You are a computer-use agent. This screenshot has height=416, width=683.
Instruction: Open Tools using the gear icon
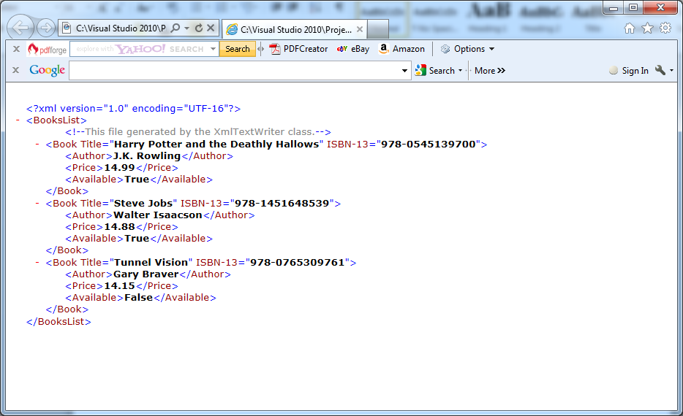pos(665,28)
